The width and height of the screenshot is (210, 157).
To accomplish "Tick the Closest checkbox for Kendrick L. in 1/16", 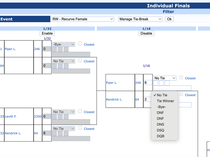I will pyautogui.click(x=181, y=94).
